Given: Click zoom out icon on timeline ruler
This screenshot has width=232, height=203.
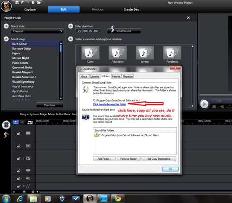Looking at the screenshot, I should click(14, 192).
